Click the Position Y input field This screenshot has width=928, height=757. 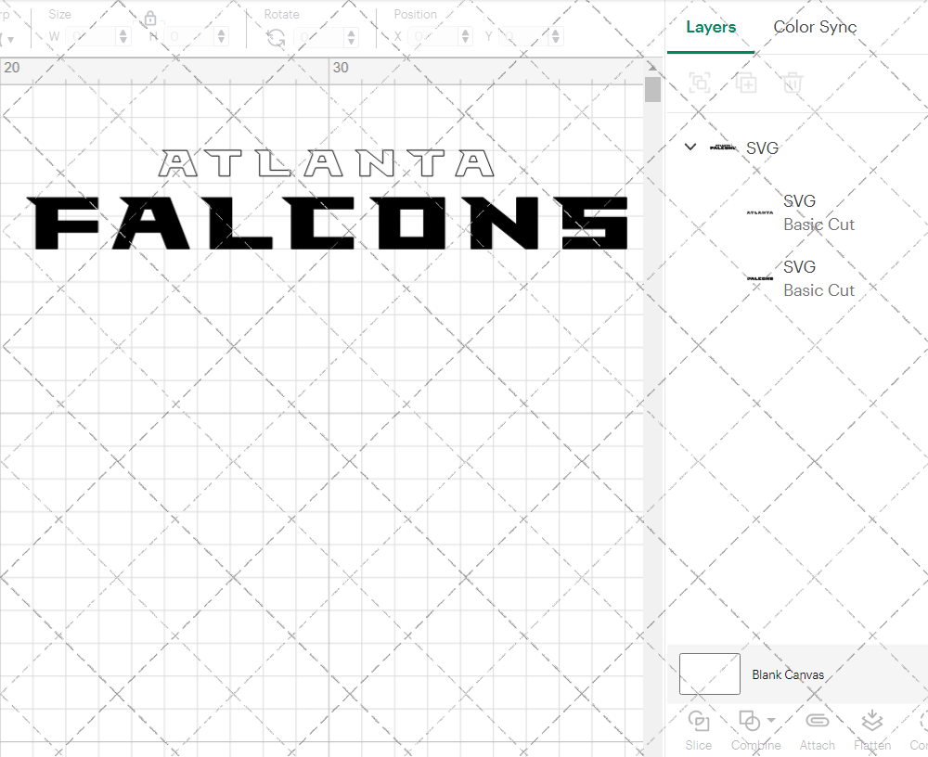523,37
